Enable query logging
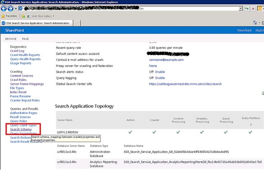This screenshot has height=170, width=264. pyautogui.click(x=160, y=78)
